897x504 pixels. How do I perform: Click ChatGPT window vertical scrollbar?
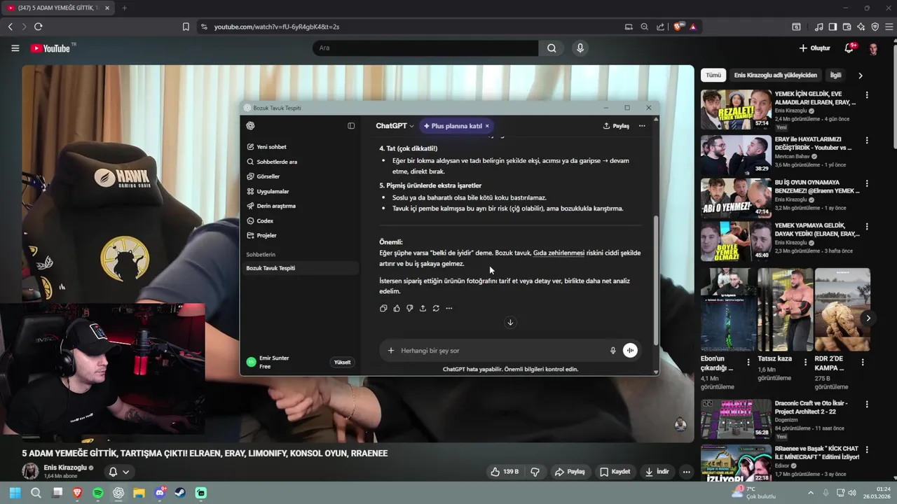click(656, 280)
